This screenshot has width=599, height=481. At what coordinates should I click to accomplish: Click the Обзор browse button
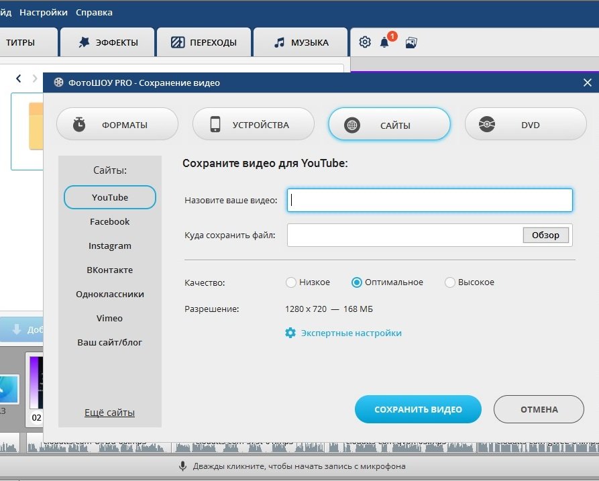coord(545,235)
